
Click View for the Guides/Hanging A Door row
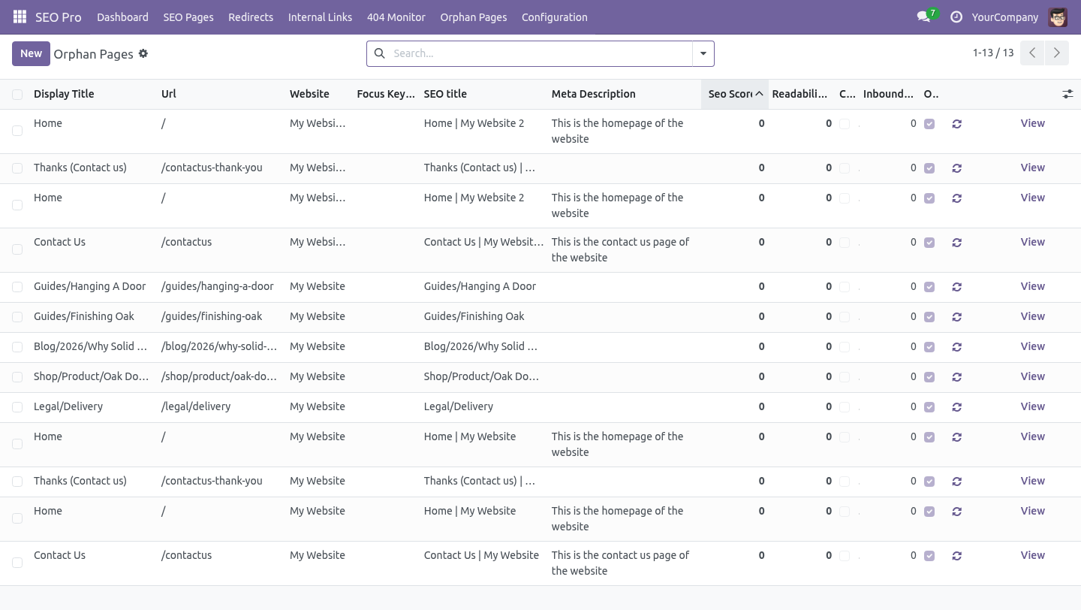pos(1032,286)
